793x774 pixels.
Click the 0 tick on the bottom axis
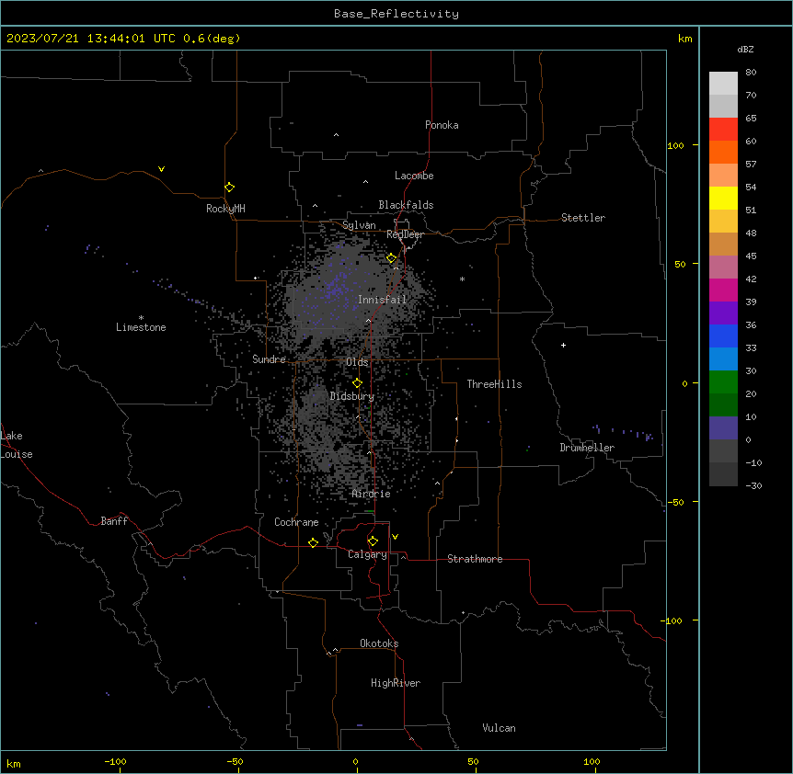coord(355,761)
